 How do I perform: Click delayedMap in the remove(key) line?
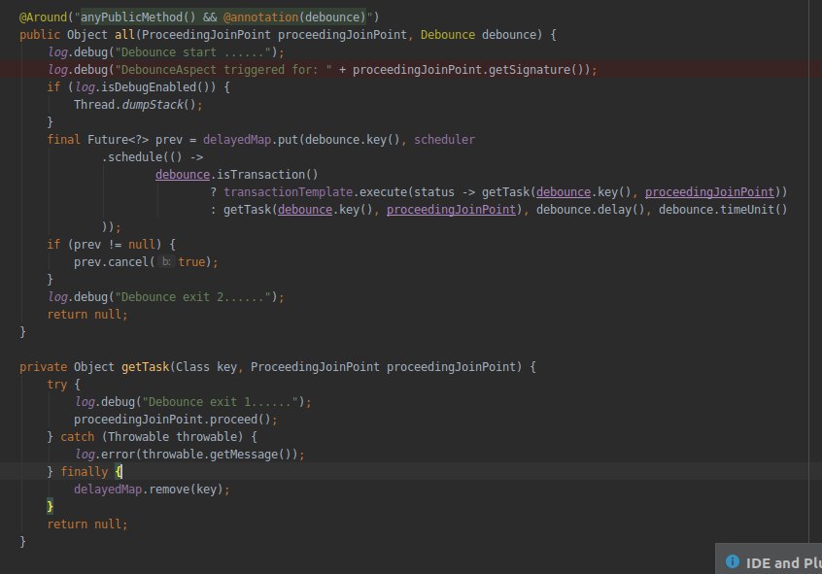(x=108, y=490)
